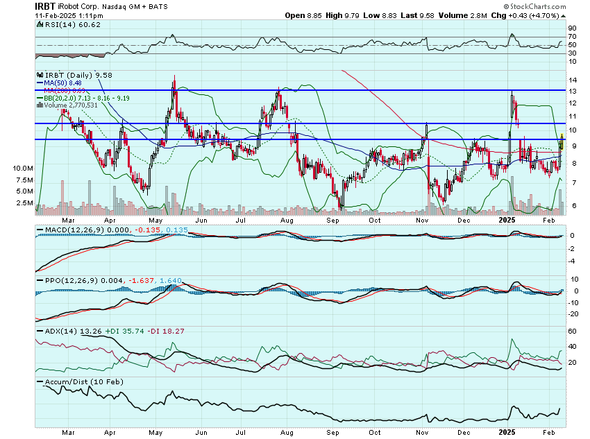Click the Volume 2.8M header value
The width and height of the screenshot is (590, 439).
tap(462, 15)
